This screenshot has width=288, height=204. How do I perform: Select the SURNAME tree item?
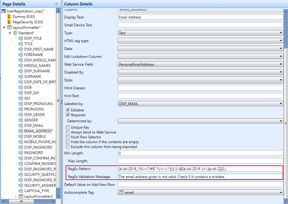point(33,77)
